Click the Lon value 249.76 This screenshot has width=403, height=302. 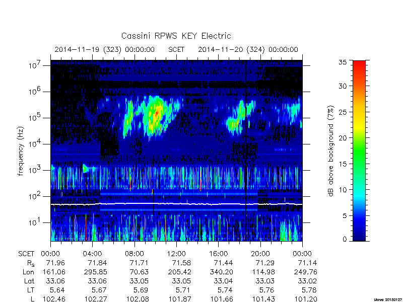click(306, 272)
